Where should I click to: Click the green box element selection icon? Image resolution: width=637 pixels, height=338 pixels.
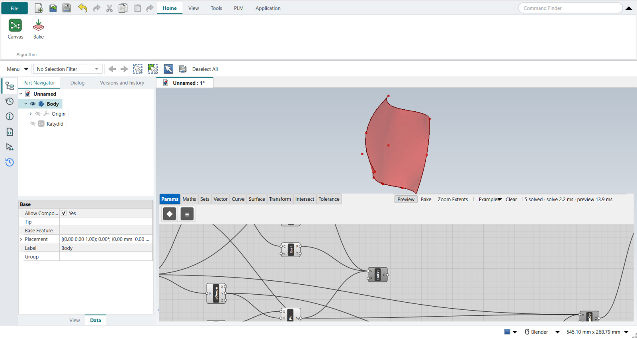pyautogui.click(x=153, y=69)
